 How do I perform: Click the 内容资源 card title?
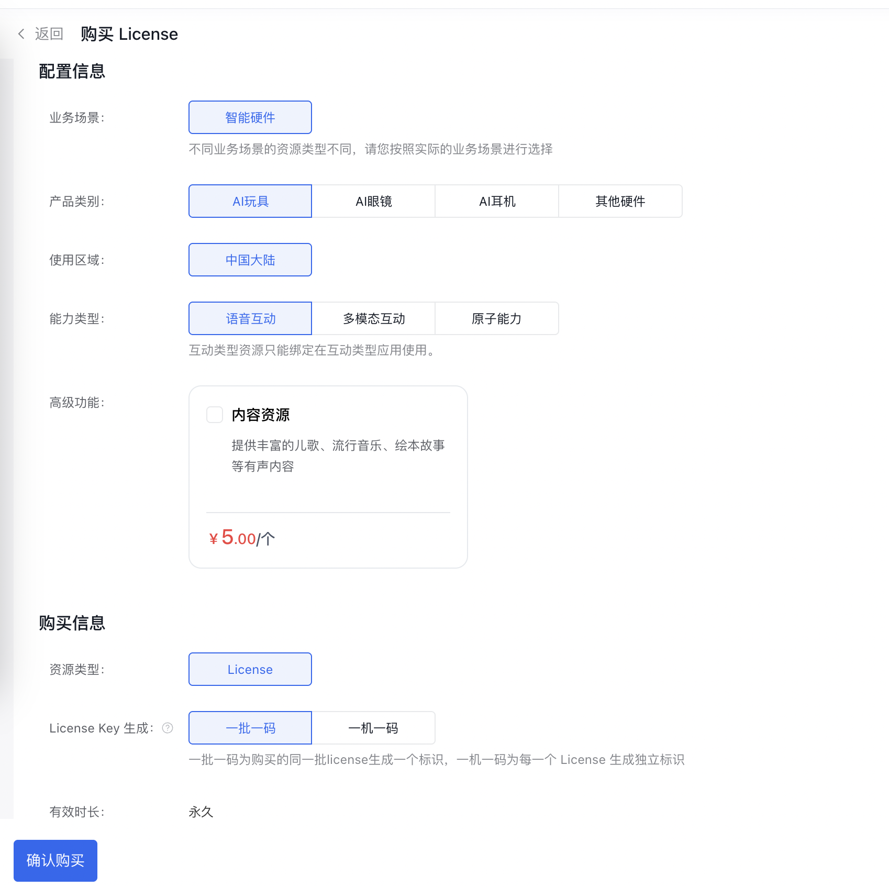tap(261, 415)
